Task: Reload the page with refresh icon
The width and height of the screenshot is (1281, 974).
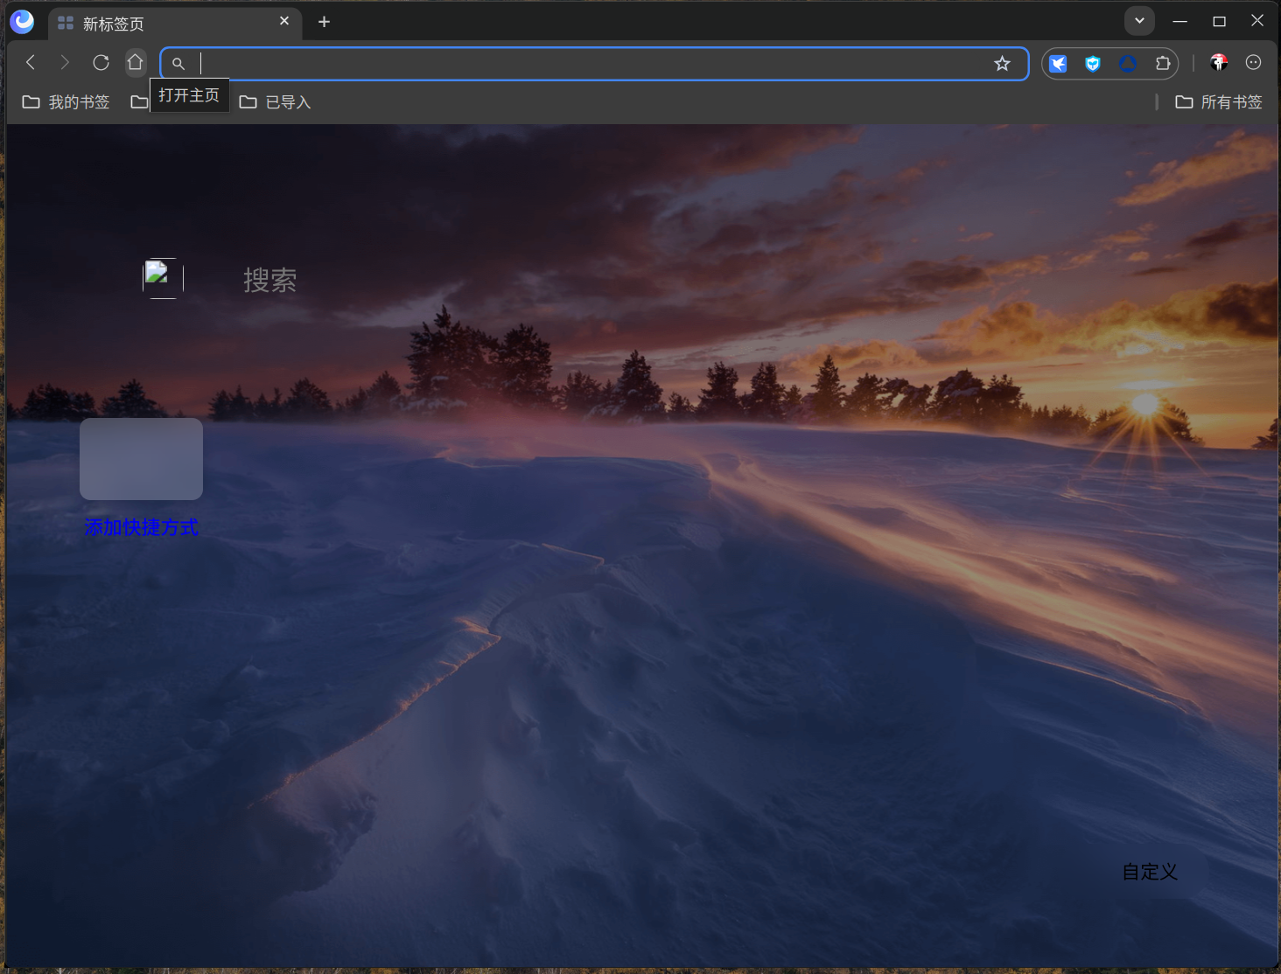Action: pyautogui.click(x=101, y=62)
